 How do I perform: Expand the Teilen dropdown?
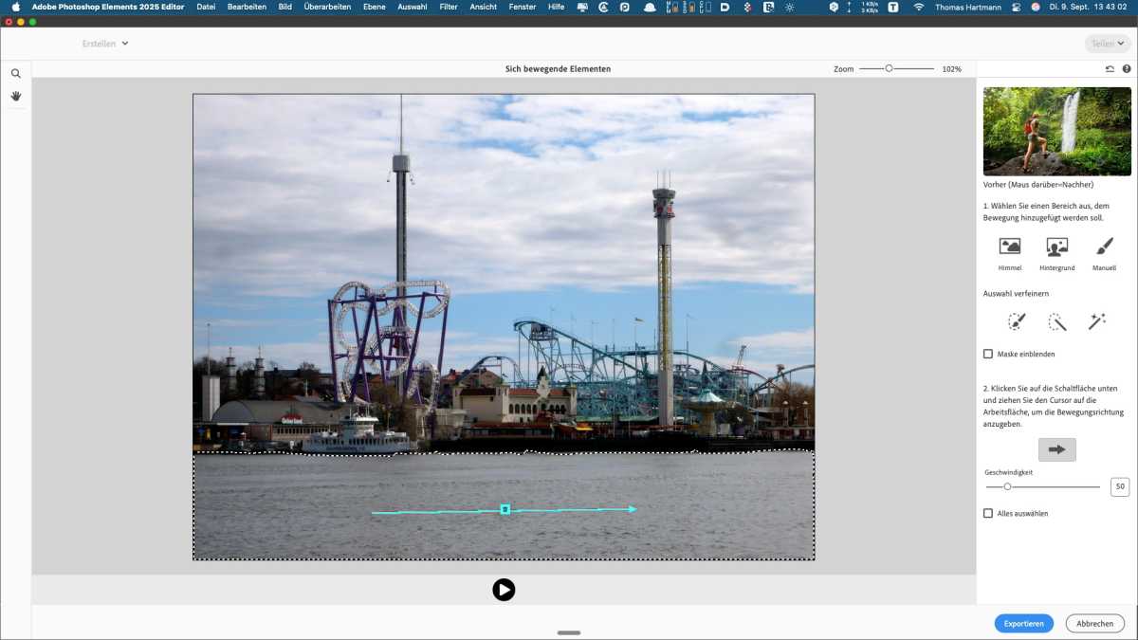(x=1109, y=44)
